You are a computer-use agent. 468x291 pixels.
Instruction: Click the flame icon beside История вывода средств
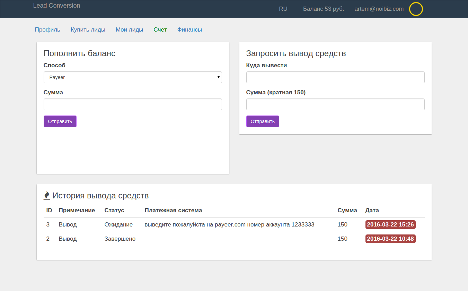tap(47, 196)
